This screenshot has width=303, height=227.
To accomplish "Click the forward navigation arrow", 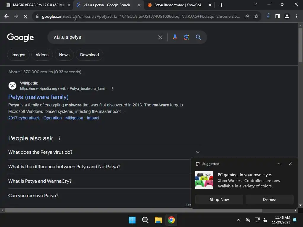I will tap(16, 17).
